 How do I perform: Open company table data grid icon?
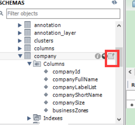click(x=111, y=56)
